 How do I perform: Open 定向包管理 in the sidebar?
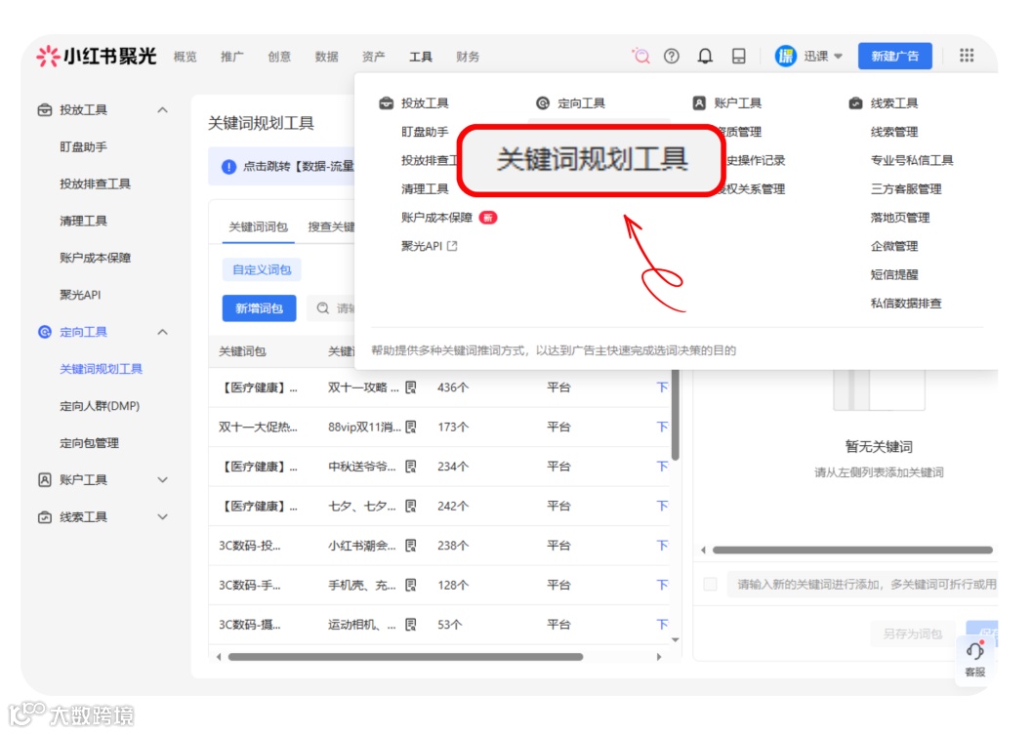[x=89, y=442]
